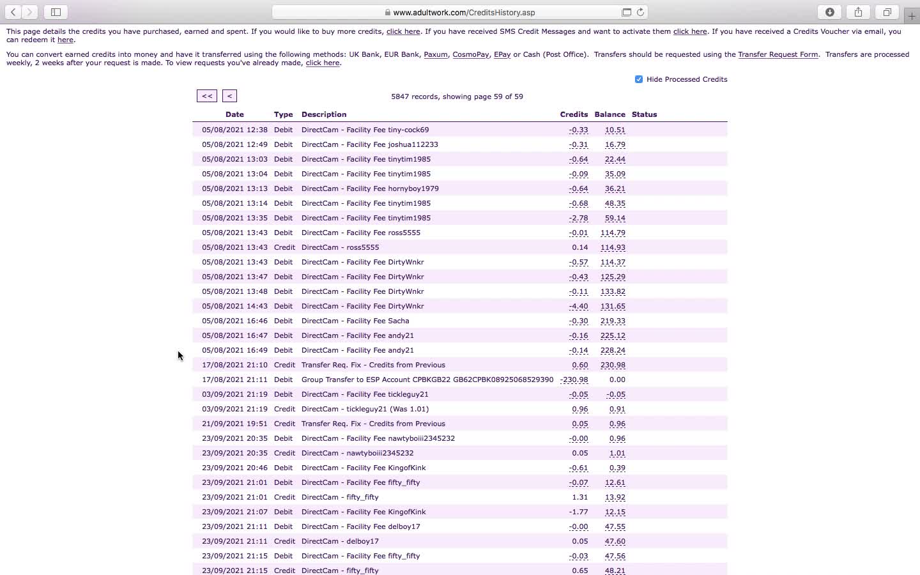The width and height of the screenshot is (920, 575).
Task: Open the Safari downloads icon
Action: 830,12
